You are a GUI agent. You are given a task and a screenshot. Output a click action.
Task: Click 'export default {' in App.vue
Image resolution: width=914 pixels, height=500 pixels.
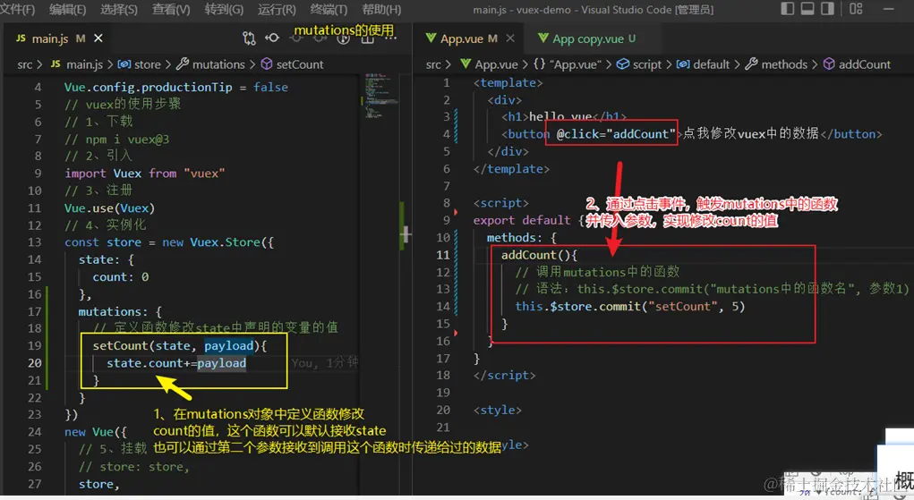pyautogui.click(x=529, y=220)
